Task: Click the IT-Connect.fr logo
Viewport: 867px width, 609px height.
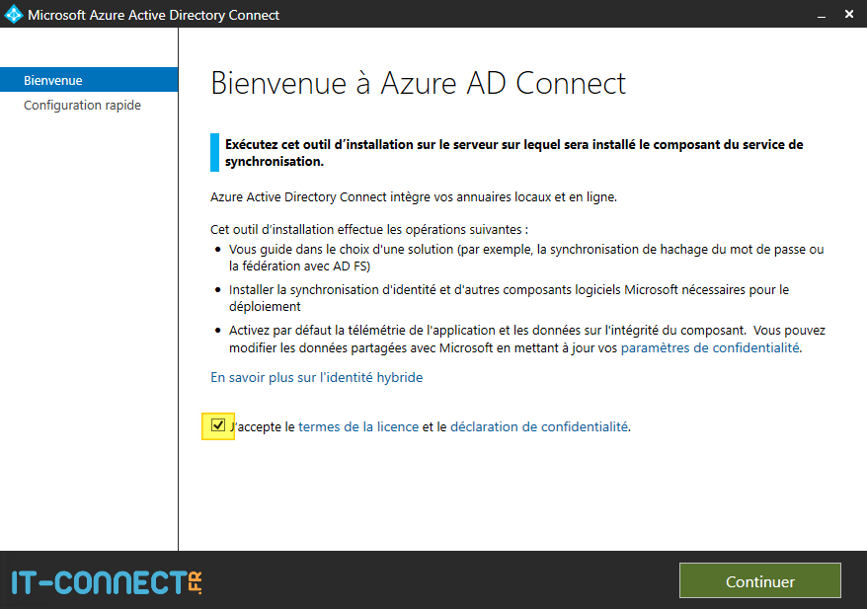Action: [107, 581]
